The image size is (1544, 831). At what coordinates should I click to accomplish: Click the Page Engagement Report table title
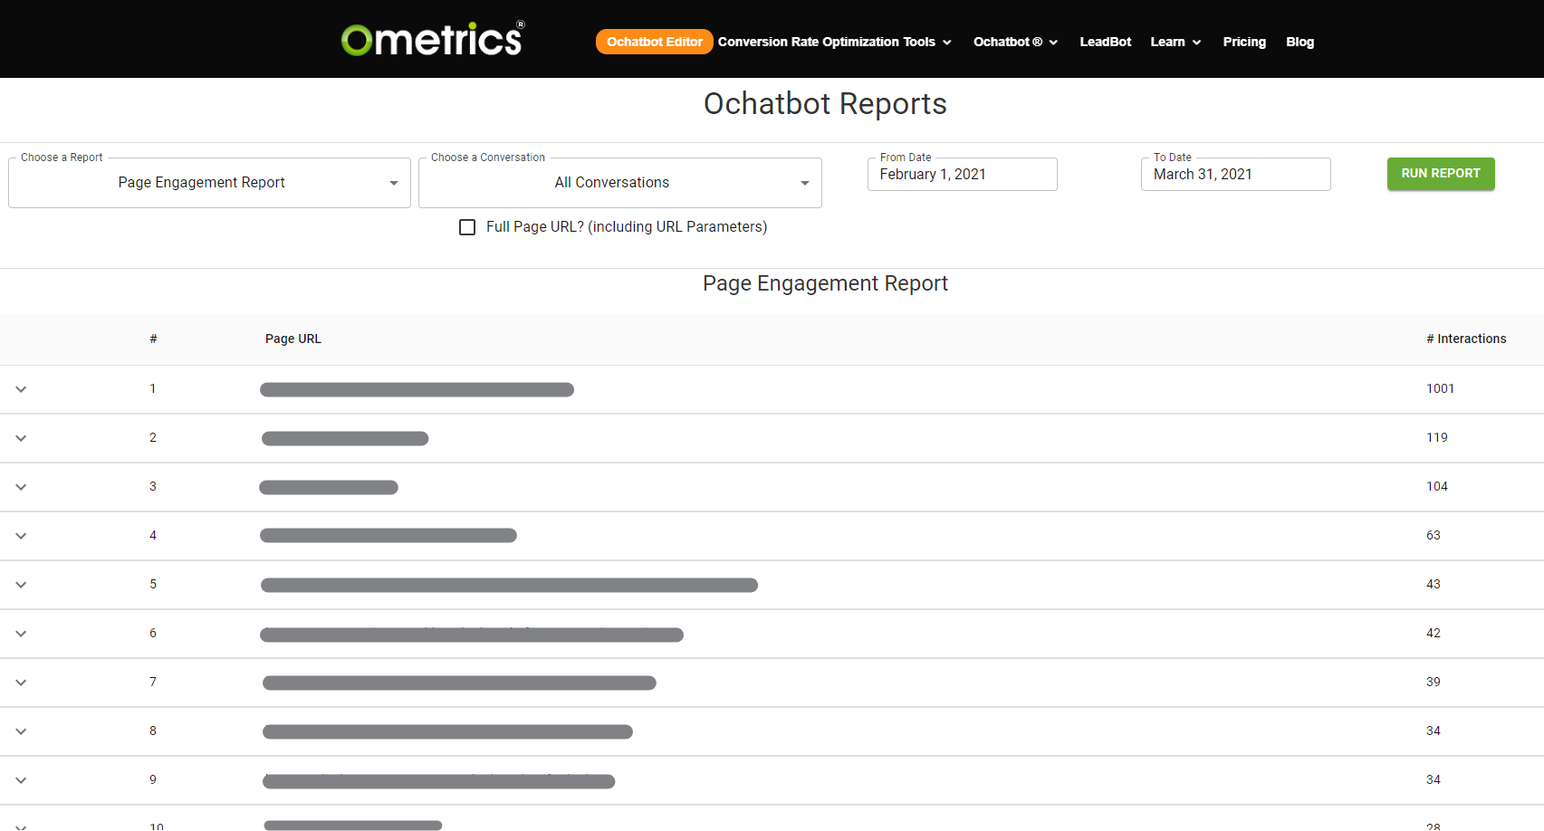point(825,283)
